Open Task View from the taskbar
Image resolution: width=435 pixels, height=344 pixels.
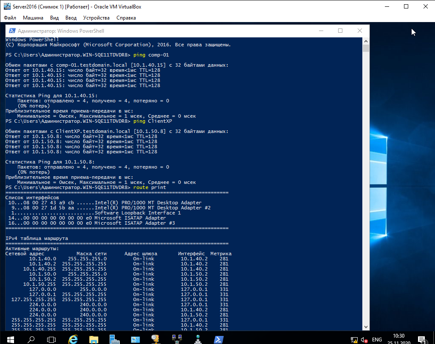[51, 339]
